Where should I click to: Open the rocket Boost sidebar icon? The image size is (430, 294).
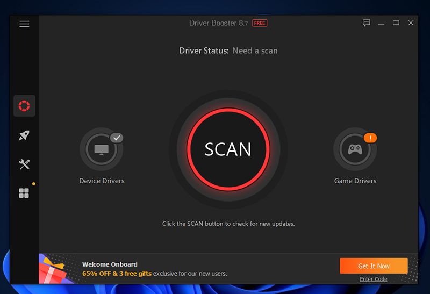pyautogui.click(x=24, y=135)
